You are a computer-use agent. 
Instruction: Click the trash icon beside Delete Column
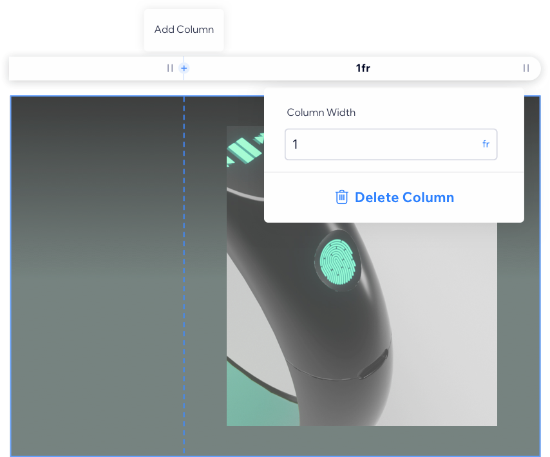click(341, 197)
